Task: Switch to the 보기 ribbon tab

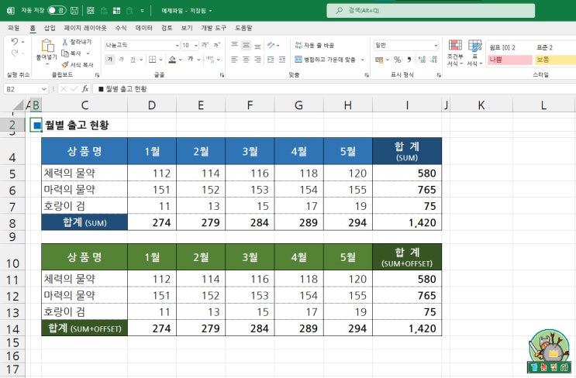Action: click(187, 28)
